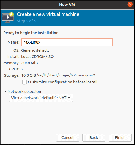Viewport: 135px width, 145px height.
Task: Click the dropdown arrow next to NAT
Action: 69,98
